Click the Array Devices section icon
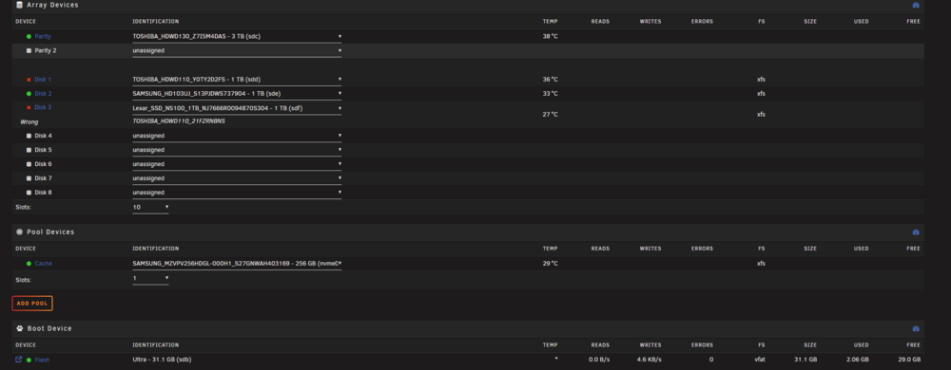Screen dimensions: 951x370 pyautogui.click(x=19, y=5)
